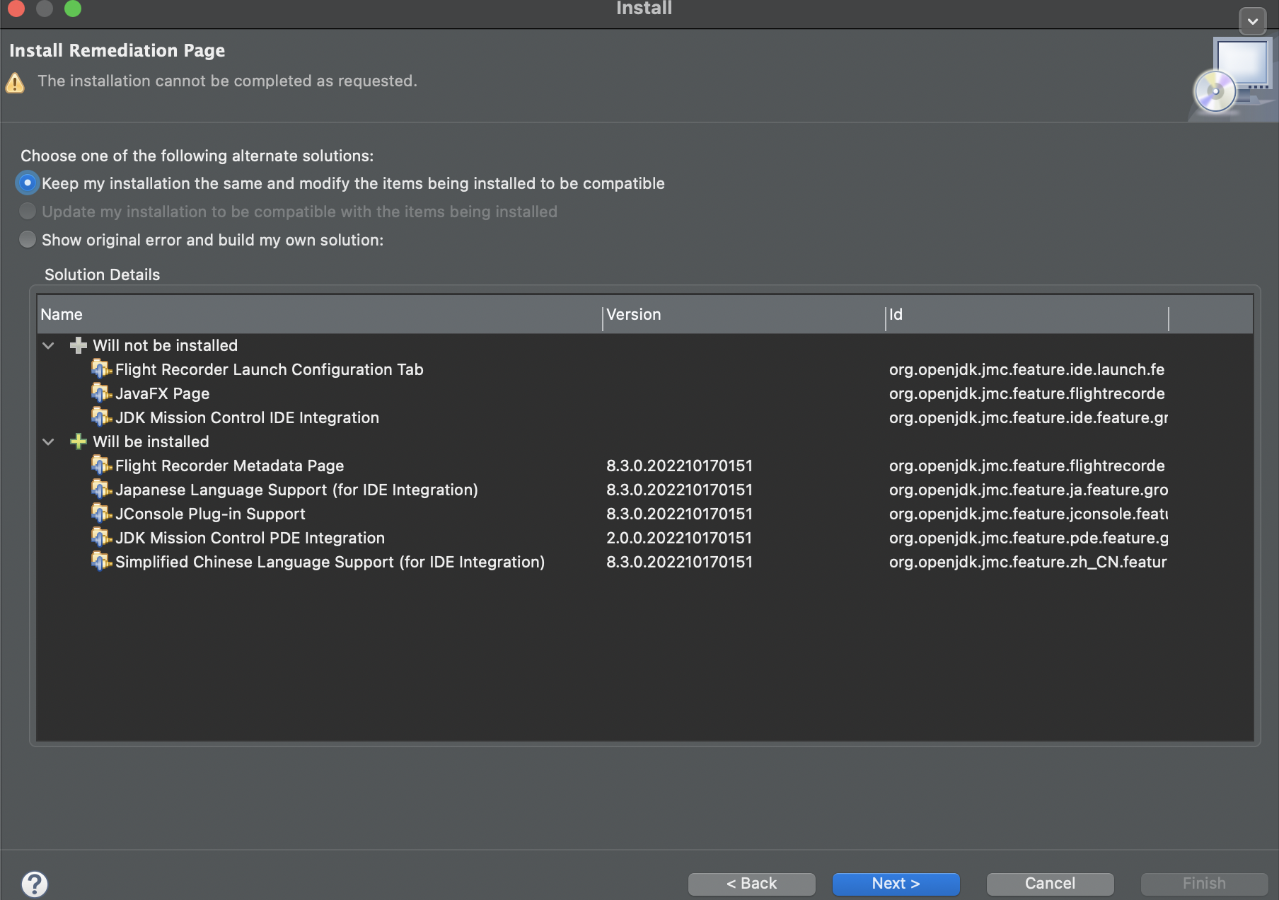
Task: Click the gray plus icon beside Will not be installed
Action: coord(79,345)
